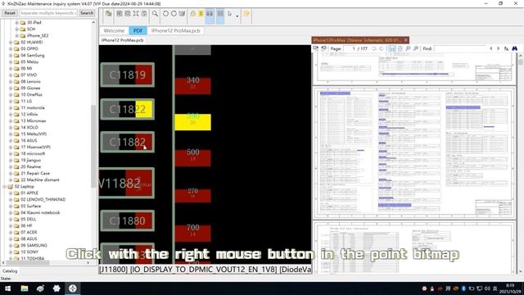Expand the 18 microsoft folder
Screen dimensions: 524x295
point(11,153)
